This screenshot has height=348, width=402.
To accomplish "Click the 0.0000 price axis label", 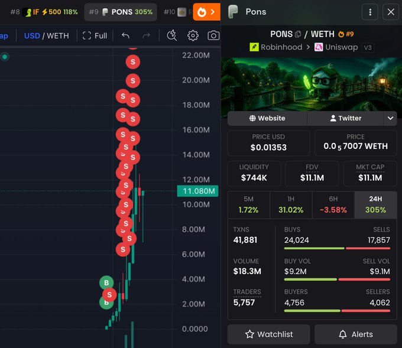I will click(195, 329).
